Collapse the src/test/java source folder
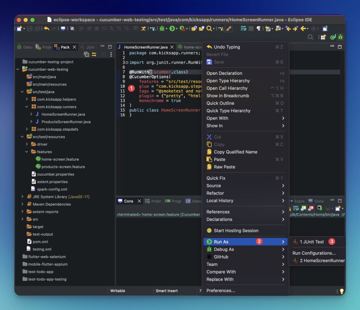 [22, 92]
